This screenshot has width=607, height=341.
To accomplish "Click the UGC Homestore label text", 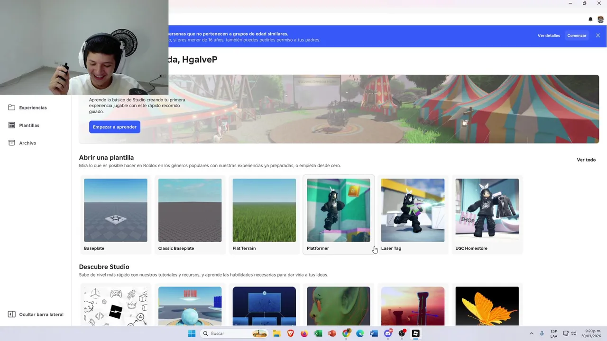I will [x=471, y=248].
